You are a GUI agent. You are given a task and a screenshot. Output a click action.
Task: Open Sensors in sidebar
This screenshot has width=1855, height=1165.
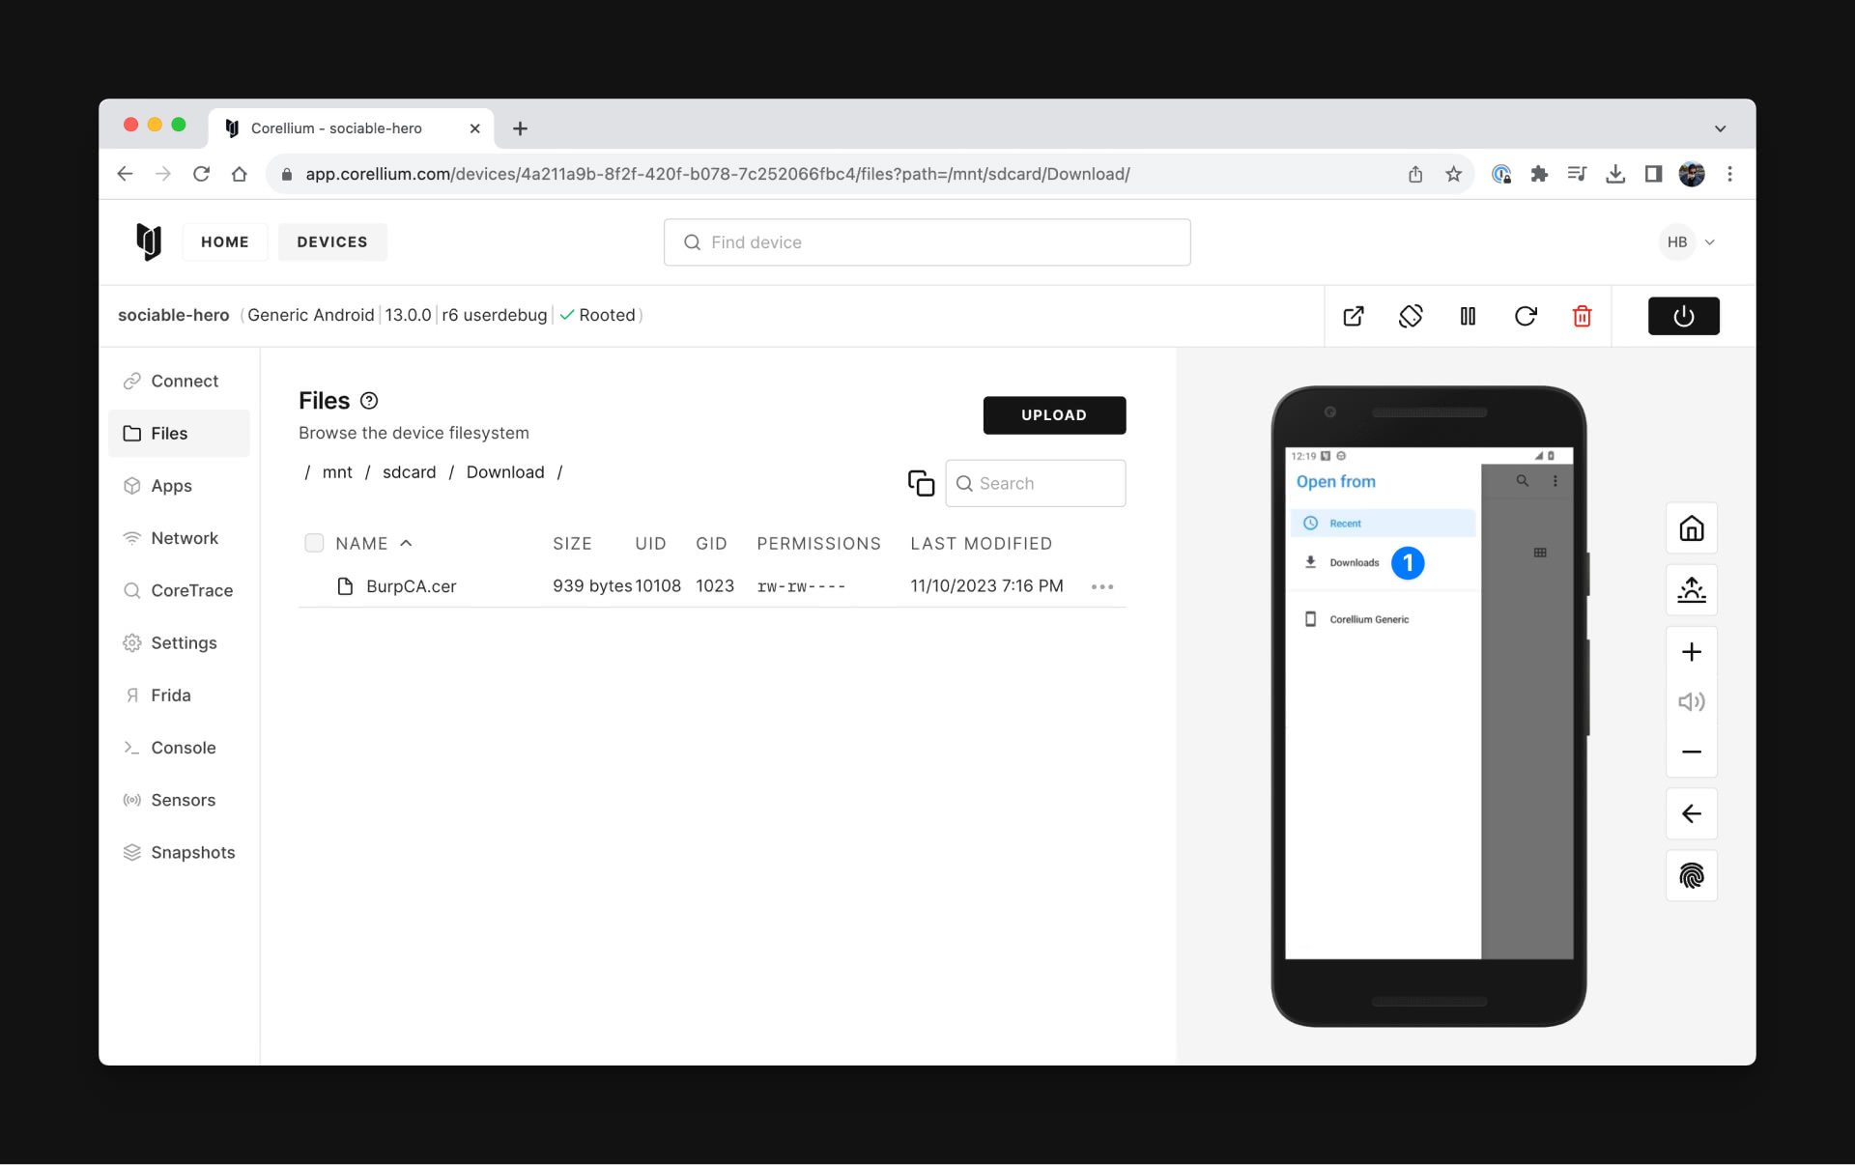(x=180, y=800)
